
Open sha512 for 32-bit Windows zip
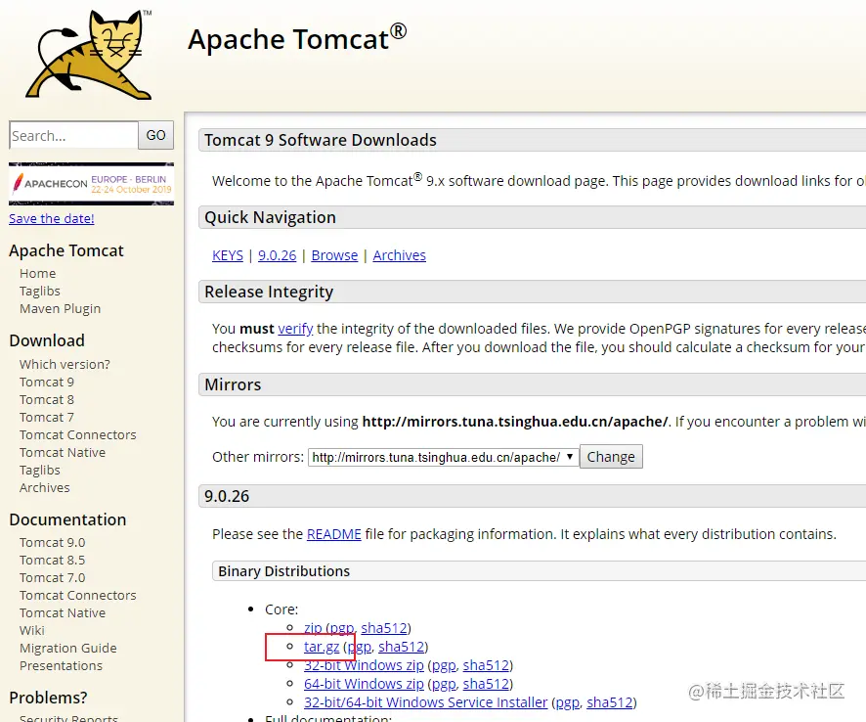tap(486, 665)
